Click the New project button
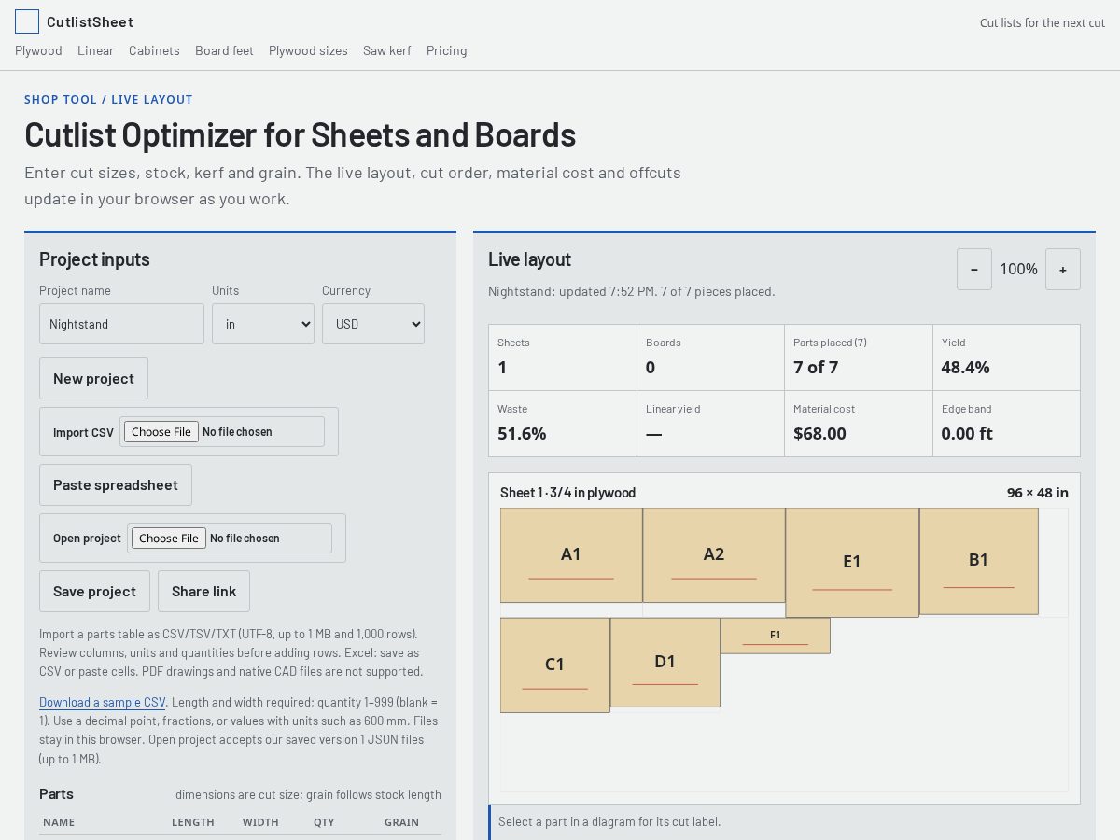This screenshot has width=1120, height=840. point(93,378)
